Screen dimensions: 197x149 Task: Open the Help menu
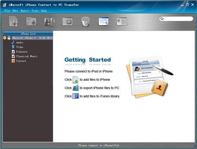click(44, 11)
